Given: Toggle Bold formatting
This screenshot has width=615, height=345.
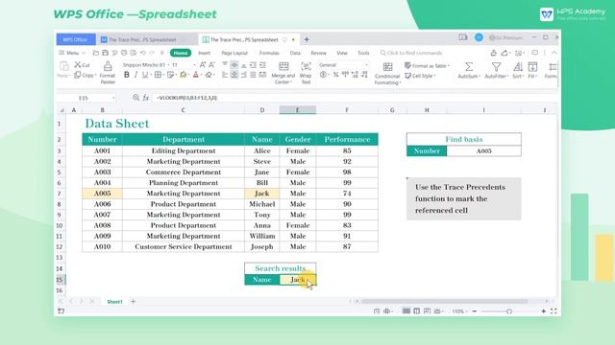Looking at the screenshot, I should pos(126,75).
